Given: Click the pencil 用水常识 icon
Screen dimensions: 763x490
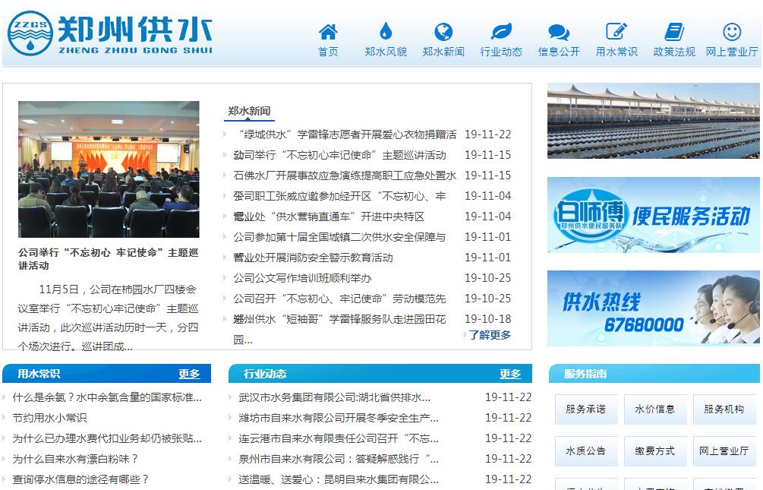Looking at the screenshot, I should [x=616, y=32].
